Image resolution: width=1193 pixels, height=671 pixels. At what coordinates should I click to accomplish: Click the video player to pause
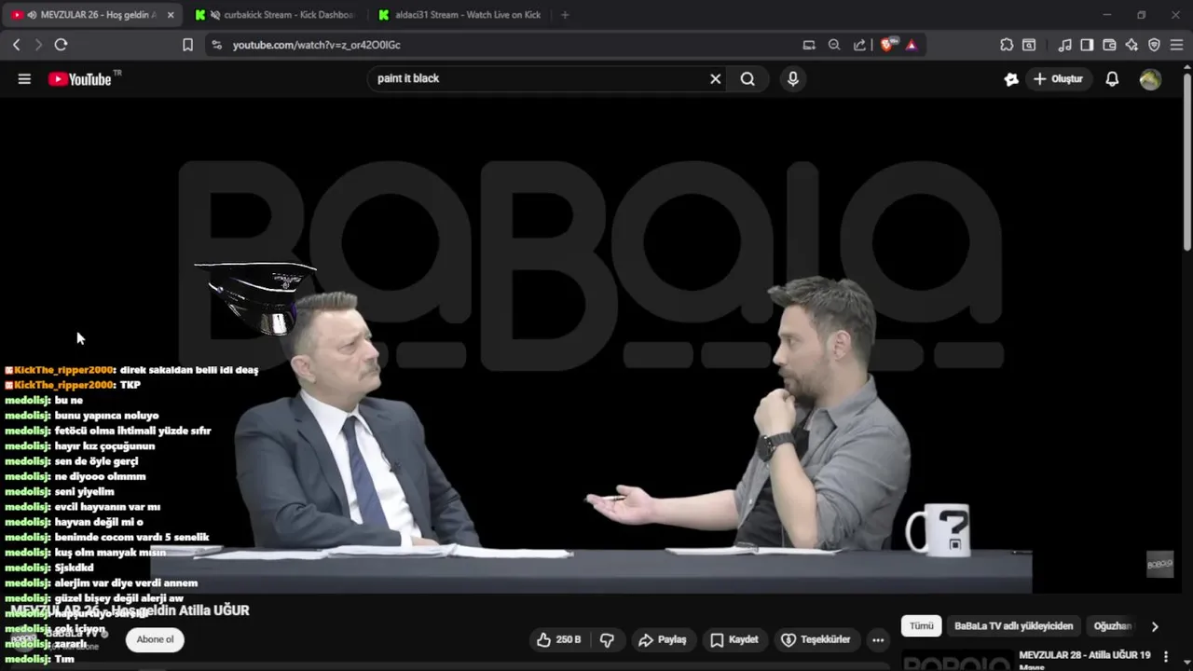(591, 345)
